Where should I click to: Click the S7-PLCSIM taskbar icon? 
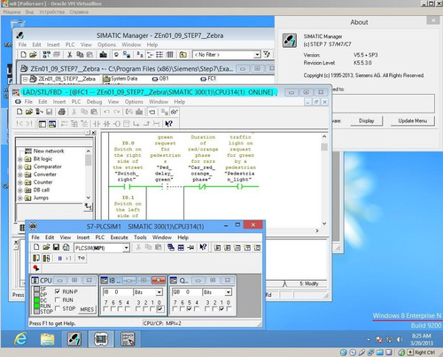click(101, 339)
